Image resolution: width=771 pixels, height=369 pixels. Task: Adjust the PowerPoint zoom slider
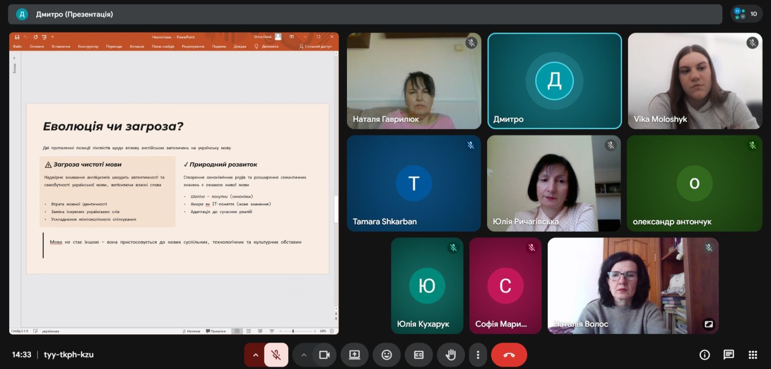293,331
